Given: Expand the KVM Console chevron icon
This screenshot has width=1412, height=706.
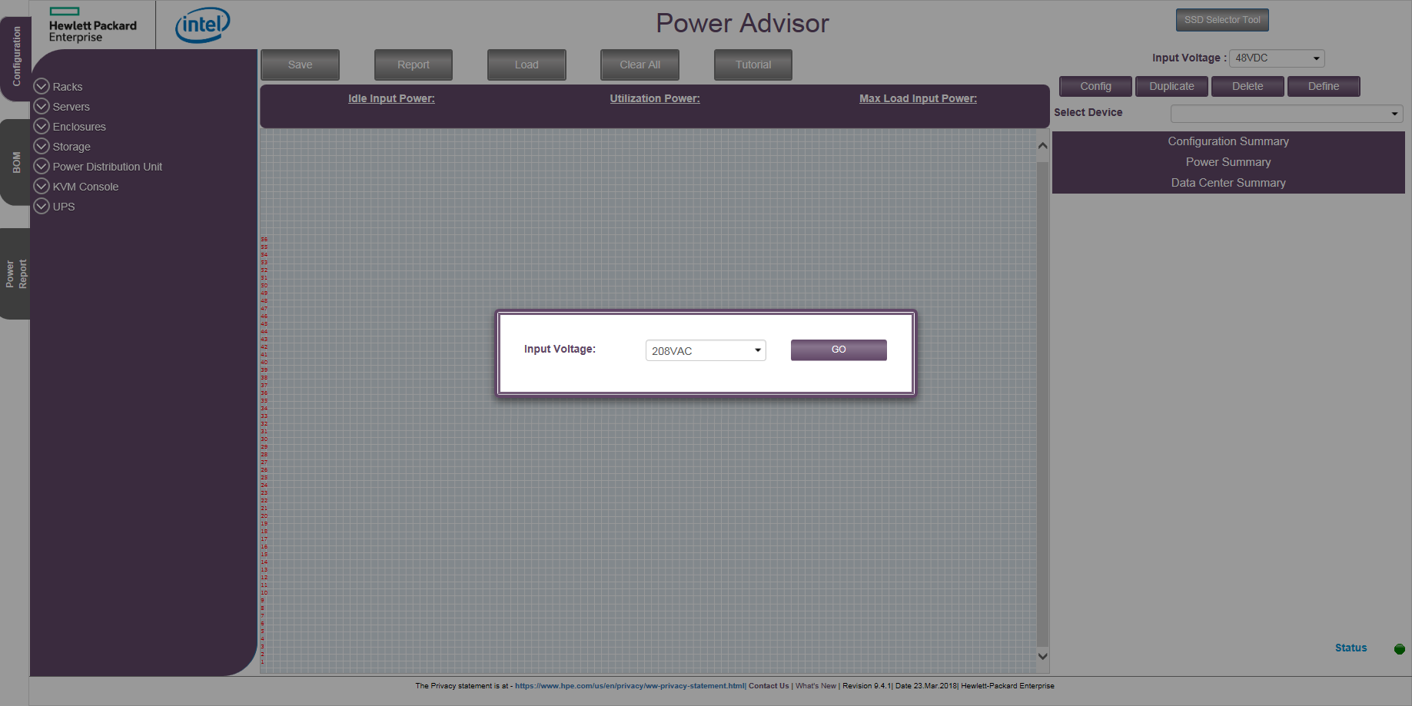Looking at the screenshot, I should [x=42, y=186].
